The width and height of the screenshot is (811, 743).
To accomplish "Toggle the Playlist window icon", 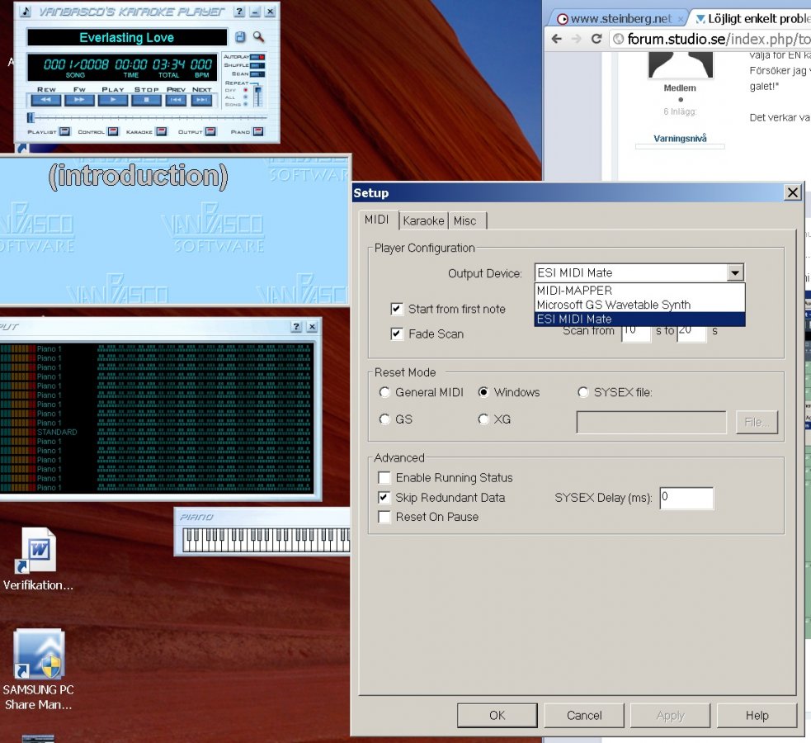I will (x=64, y=131).
